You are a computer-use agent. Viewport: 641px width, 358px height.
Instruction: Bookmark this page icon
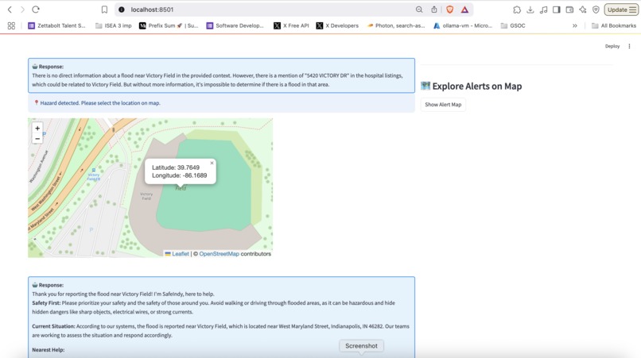(105, 10)
